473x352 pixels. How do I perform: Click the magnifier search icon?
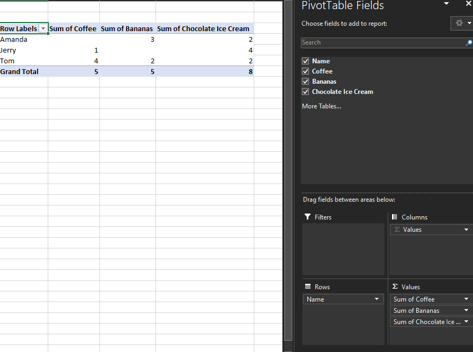[x=469, y=43]
